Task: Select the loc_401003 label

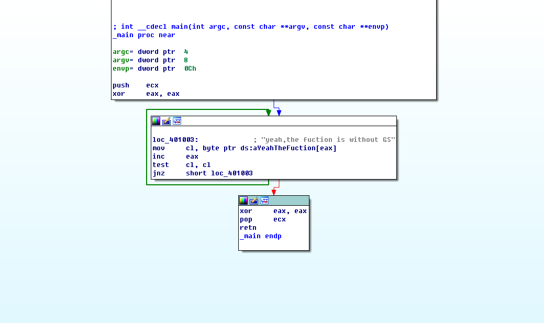Action: pyautogui.click(x=173, y=140)
